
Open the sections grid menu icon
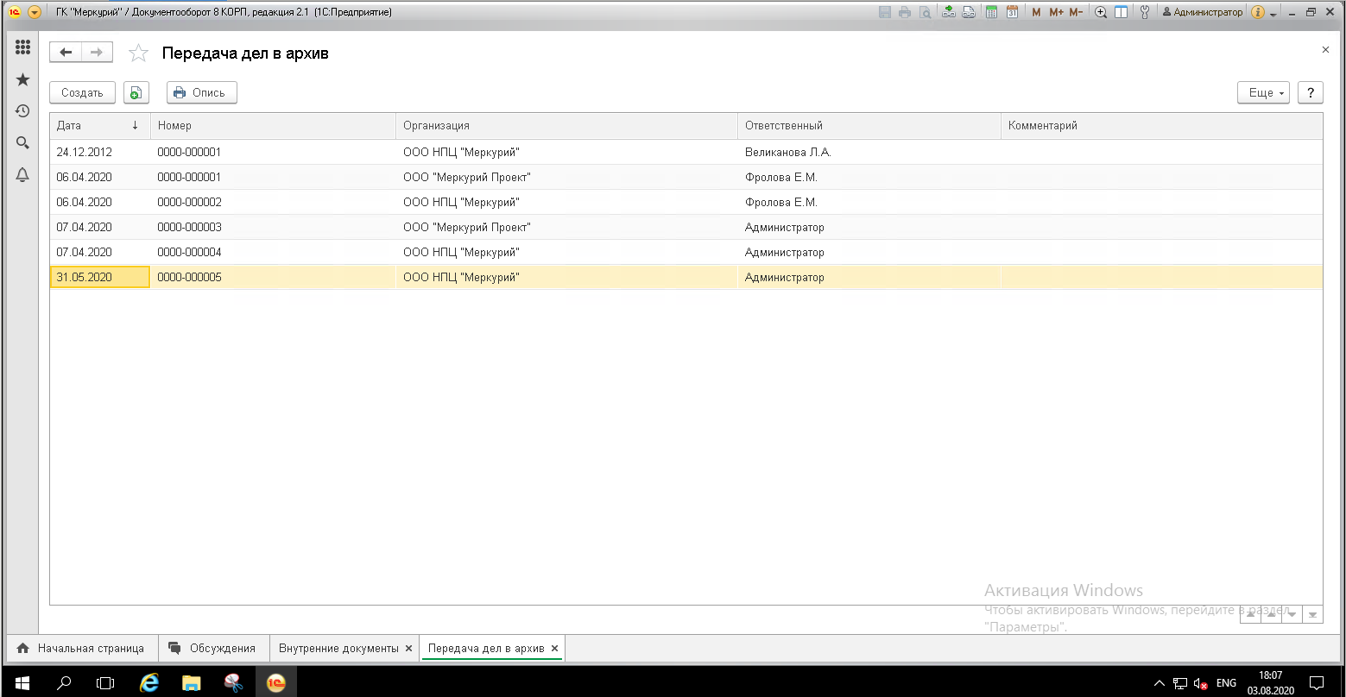[x=23, y=48]
